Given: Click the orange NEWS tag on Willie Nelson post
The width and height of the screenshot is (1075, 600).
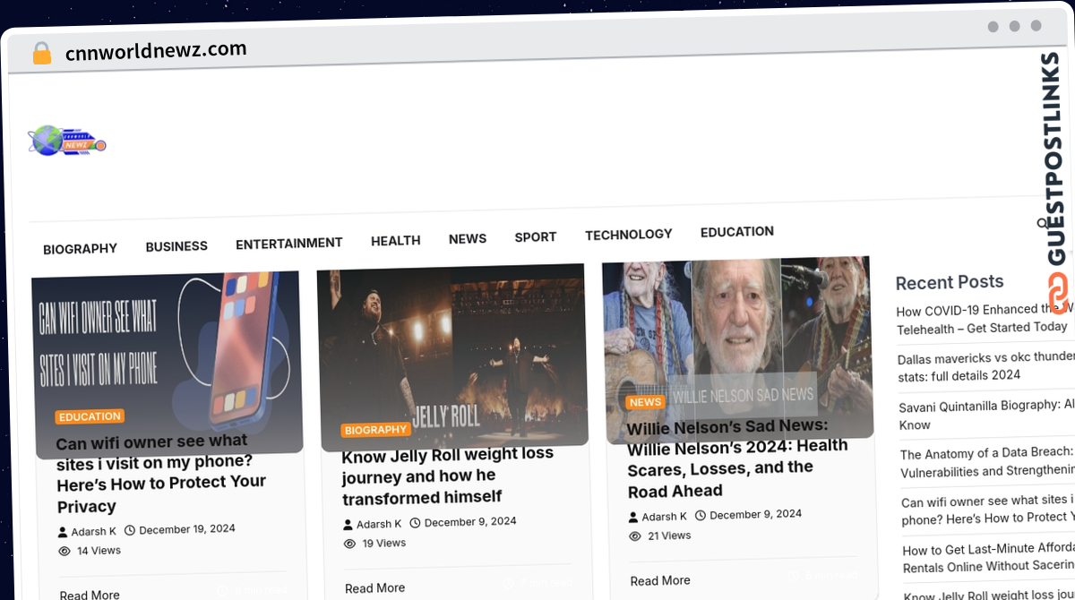Looking at the screenshot, I should click(x=645, y=403).
